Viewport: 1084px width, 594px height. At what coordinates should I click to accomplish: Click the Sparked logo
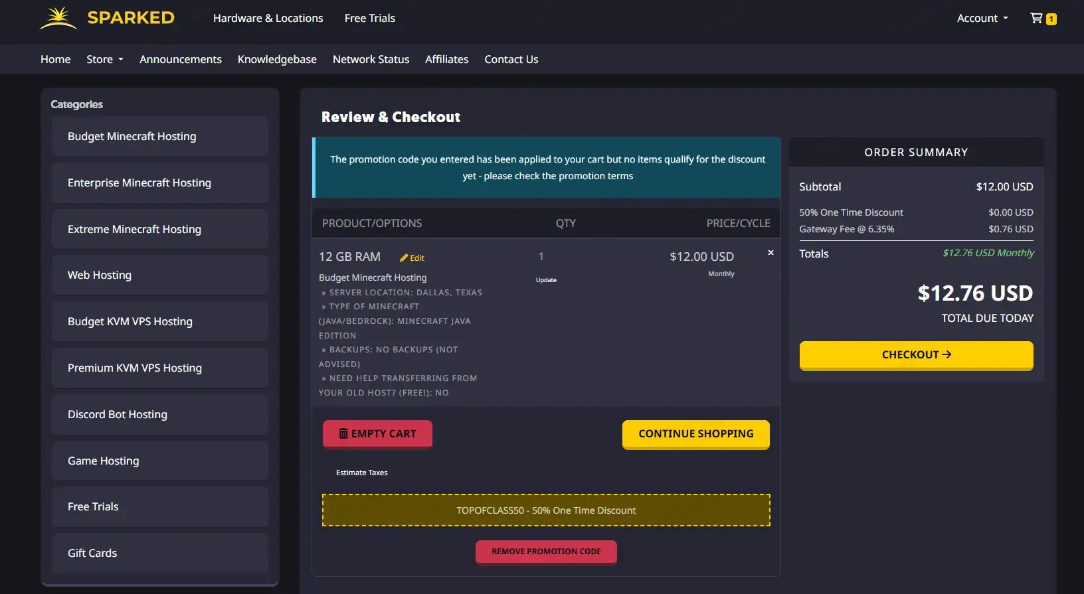tap(107, 18)
